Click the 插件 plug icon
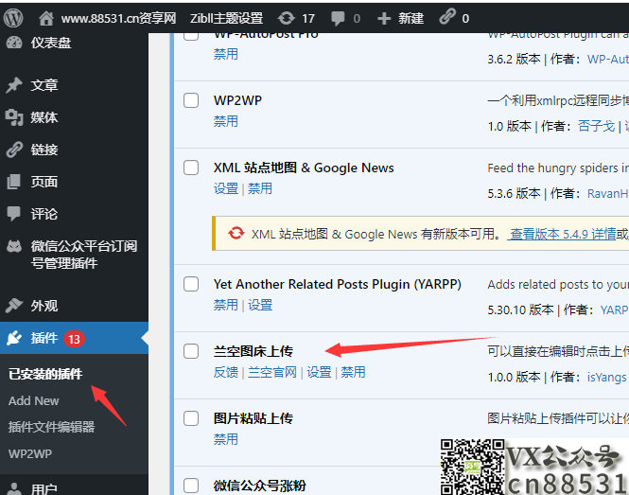 [x=14, y=338]
